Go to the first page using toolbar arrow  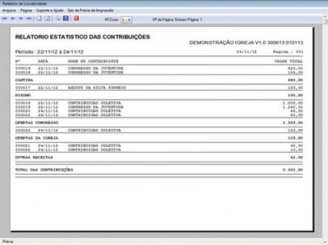[x=5, y=18]
